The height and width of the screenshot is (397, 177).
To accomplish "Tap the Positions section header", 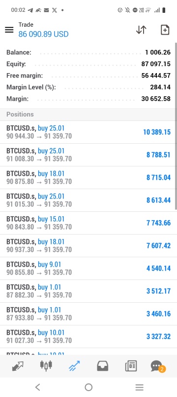I will pyautogui.click(x=88, y=115).
